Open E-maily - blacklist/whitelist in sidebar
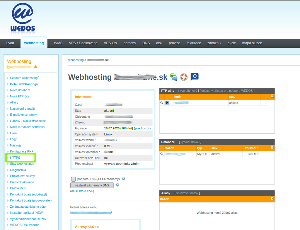 coord(28,121)
